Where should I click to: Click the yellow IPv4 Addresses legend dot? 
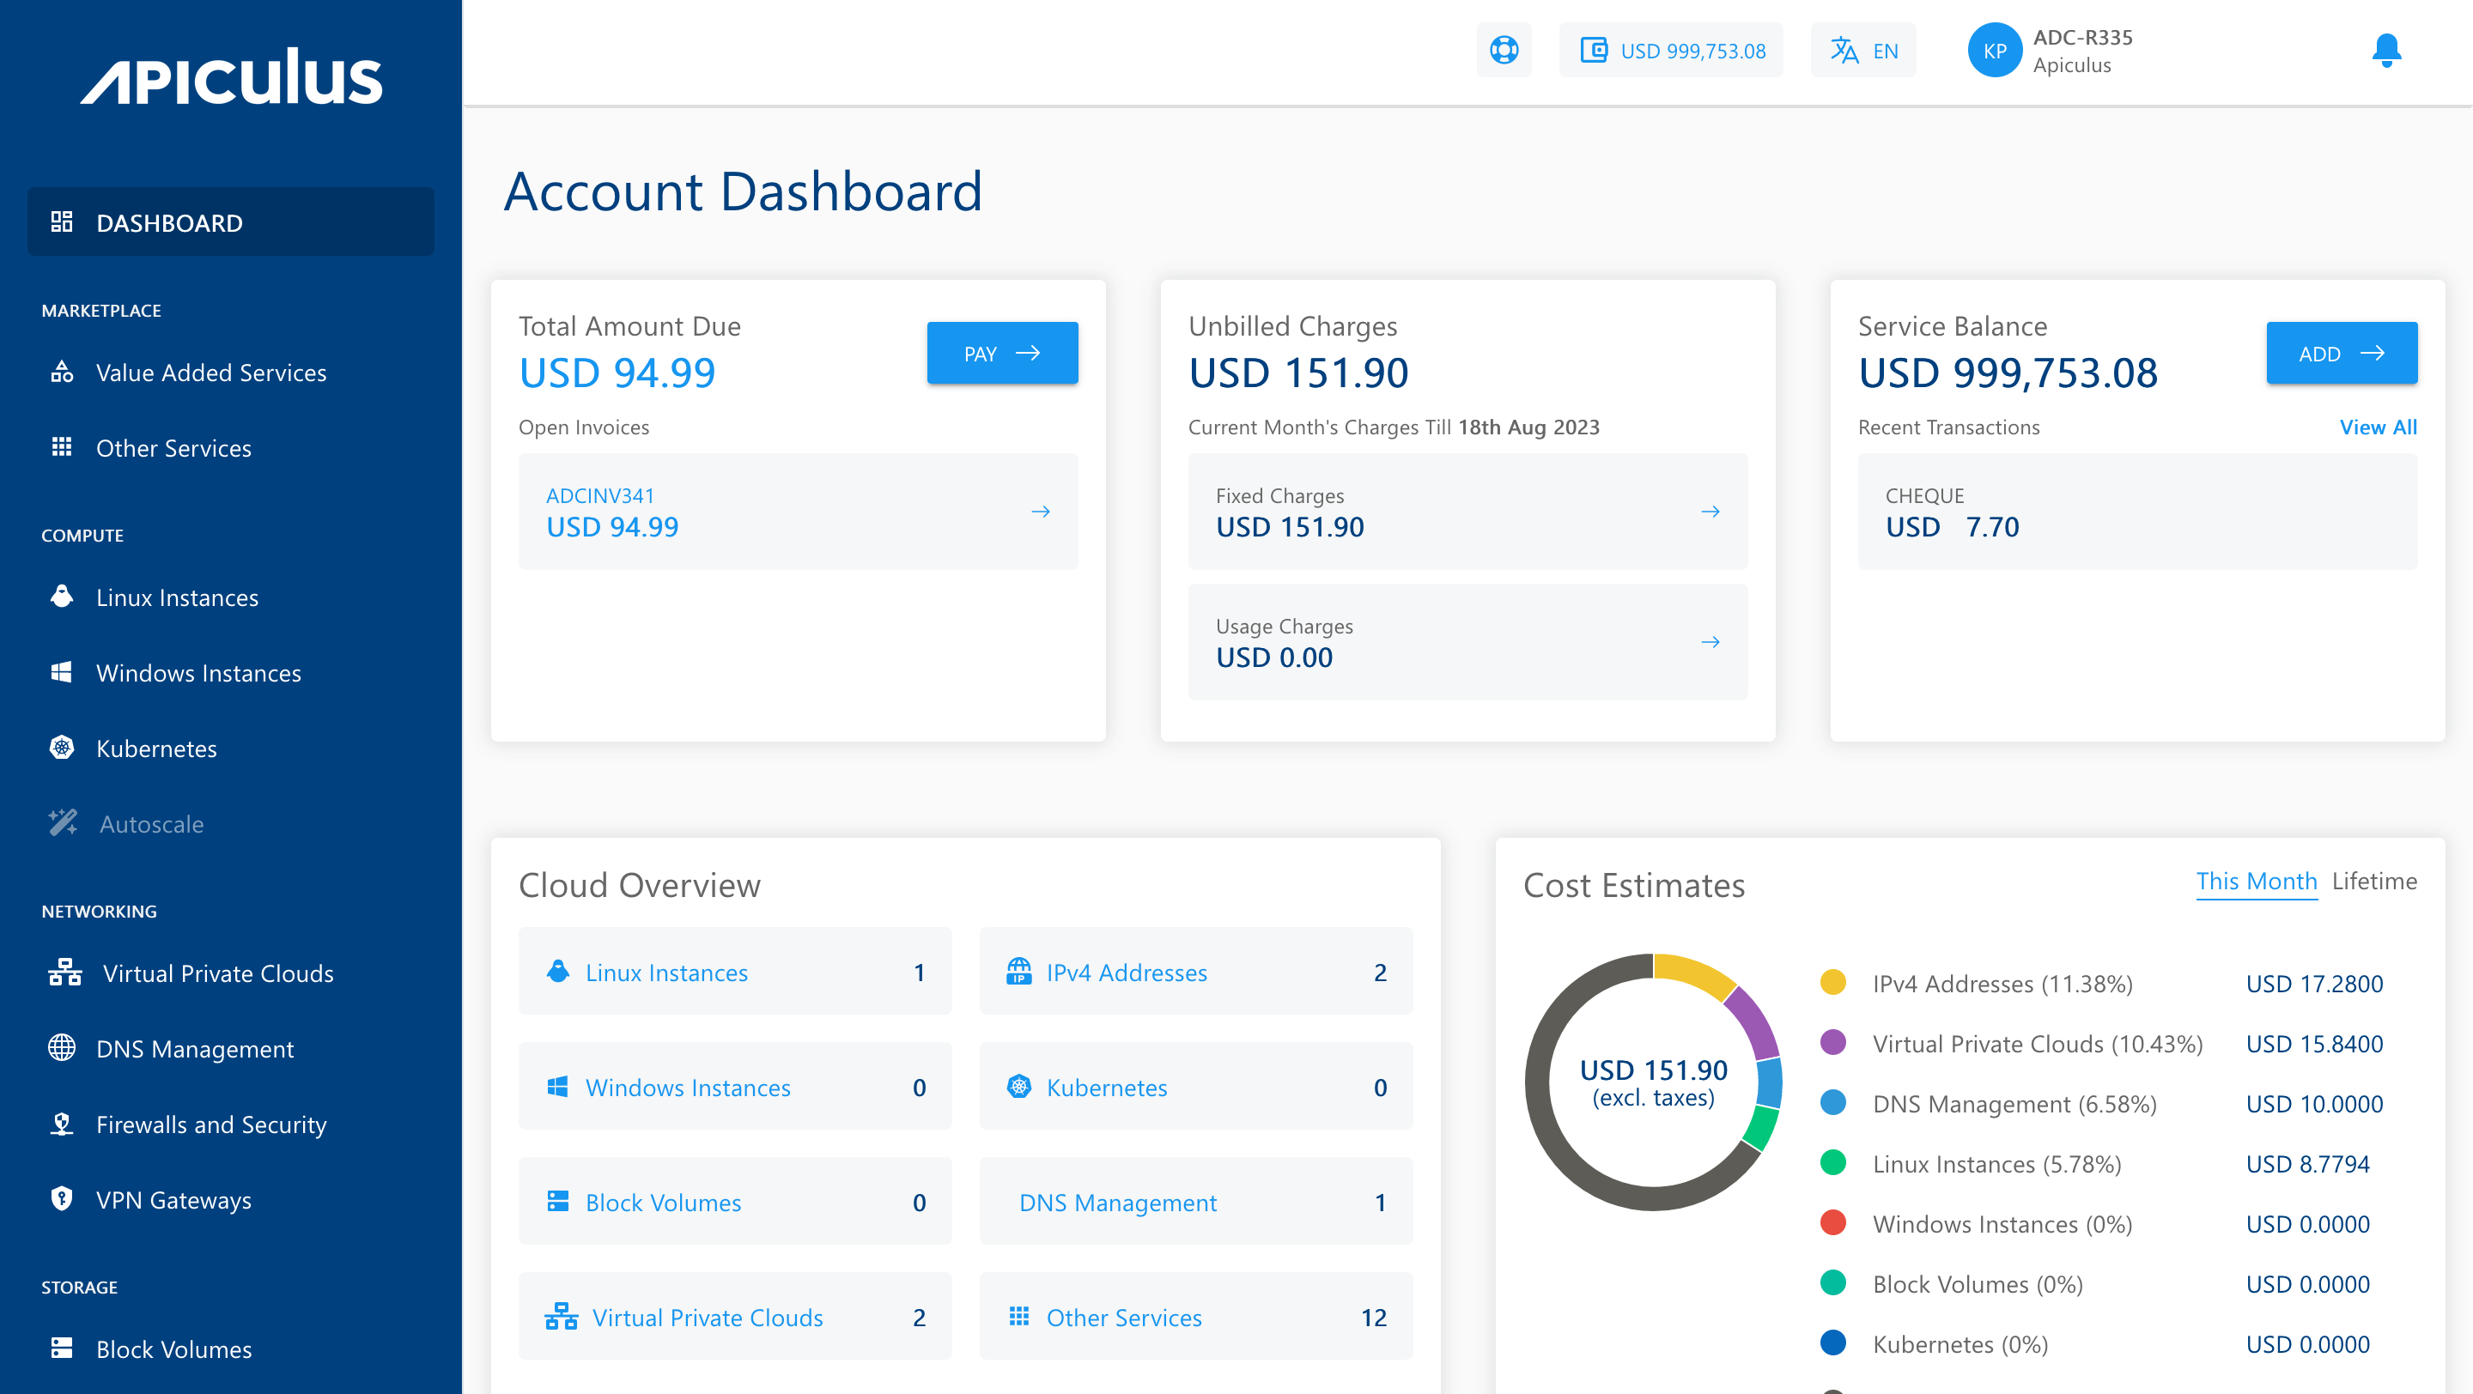tap(1832, 983)
